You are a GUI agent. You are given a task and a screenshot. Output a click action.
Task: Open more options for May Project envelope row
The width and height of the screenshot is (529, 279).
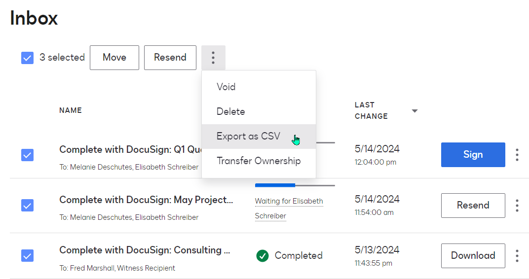517,206
